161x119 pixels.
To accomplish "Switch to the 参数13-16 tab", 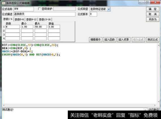I will click(x=45, y=19).
